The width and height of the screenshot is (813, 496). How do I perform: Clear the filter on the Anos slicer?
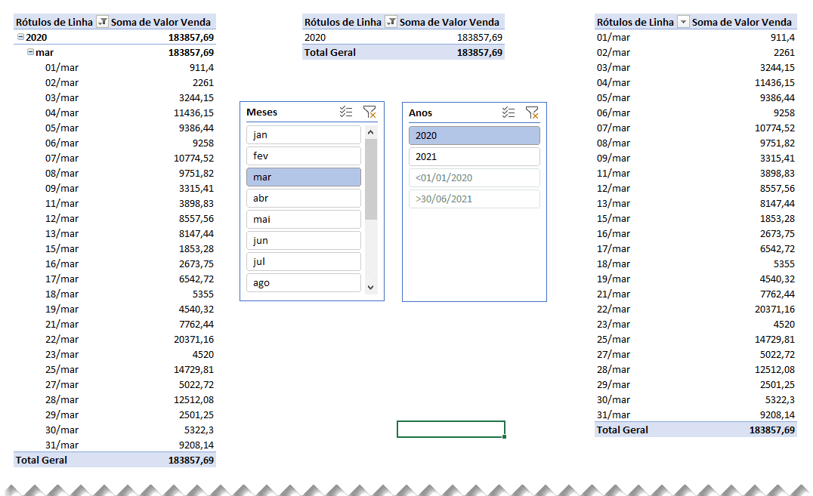[x=532, y=112]
